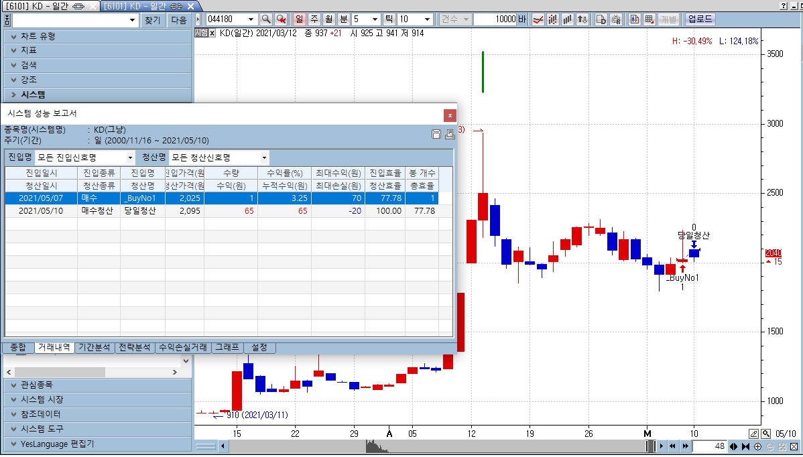The image size is (803, 457).
Task: Toggle weekly (주) period button
Action: coord(314,19)
